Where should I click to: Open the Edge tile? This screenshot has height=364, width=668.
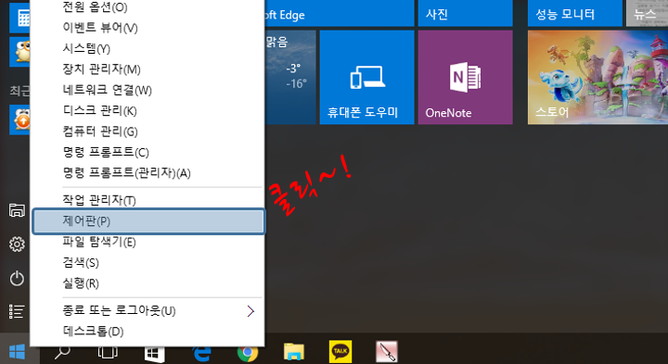(x=340, y=13)
